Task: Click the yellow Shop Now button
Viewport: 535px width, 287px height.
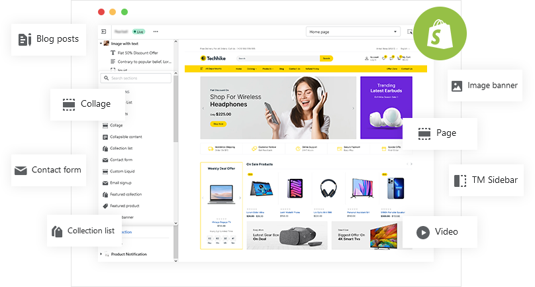Action: coord(218,123)
